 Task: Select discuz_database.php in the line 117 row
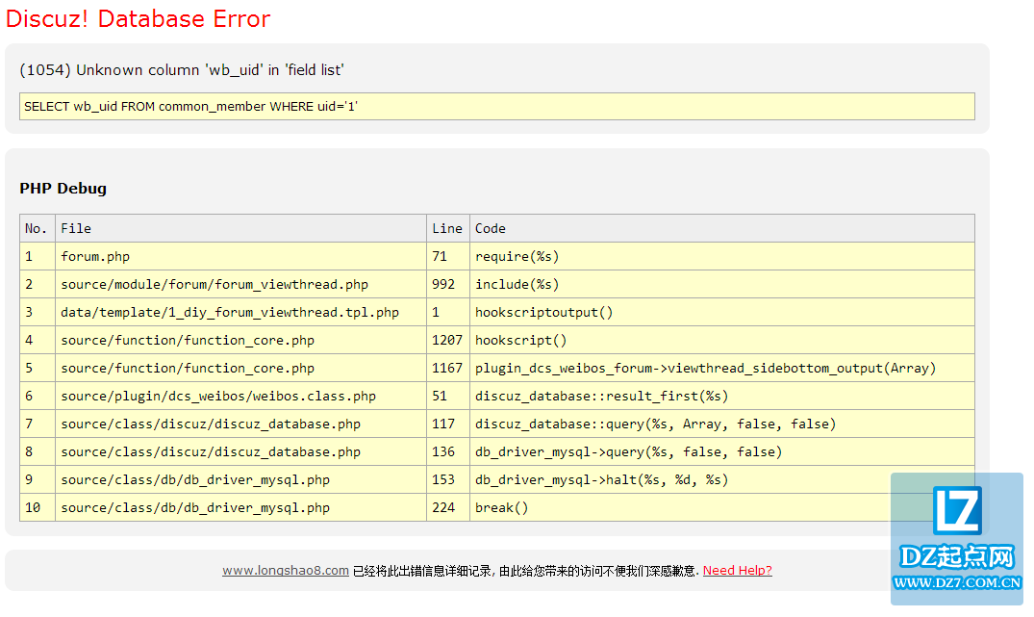(240, 424)
